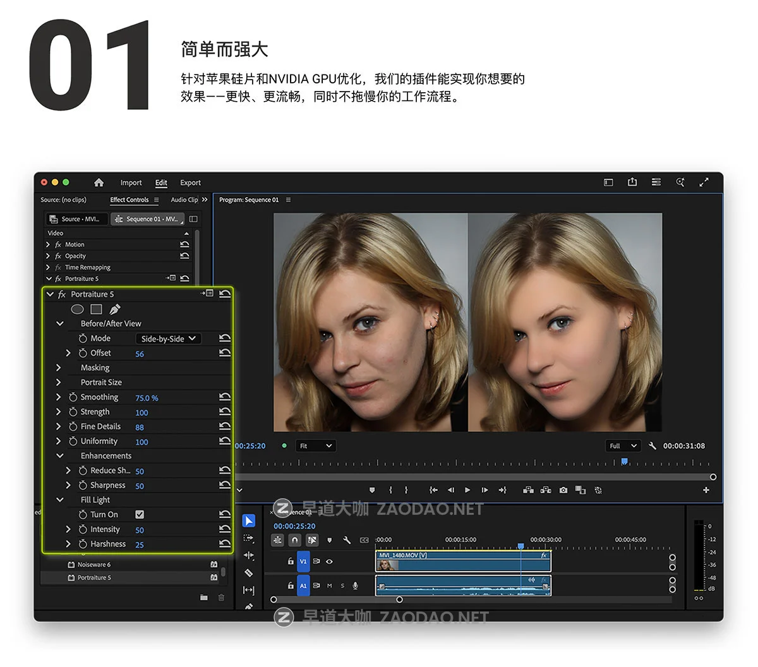Open the Fit zoom level dropdown
This screenshot has height=667, width=758.
(x=316, y=446)
